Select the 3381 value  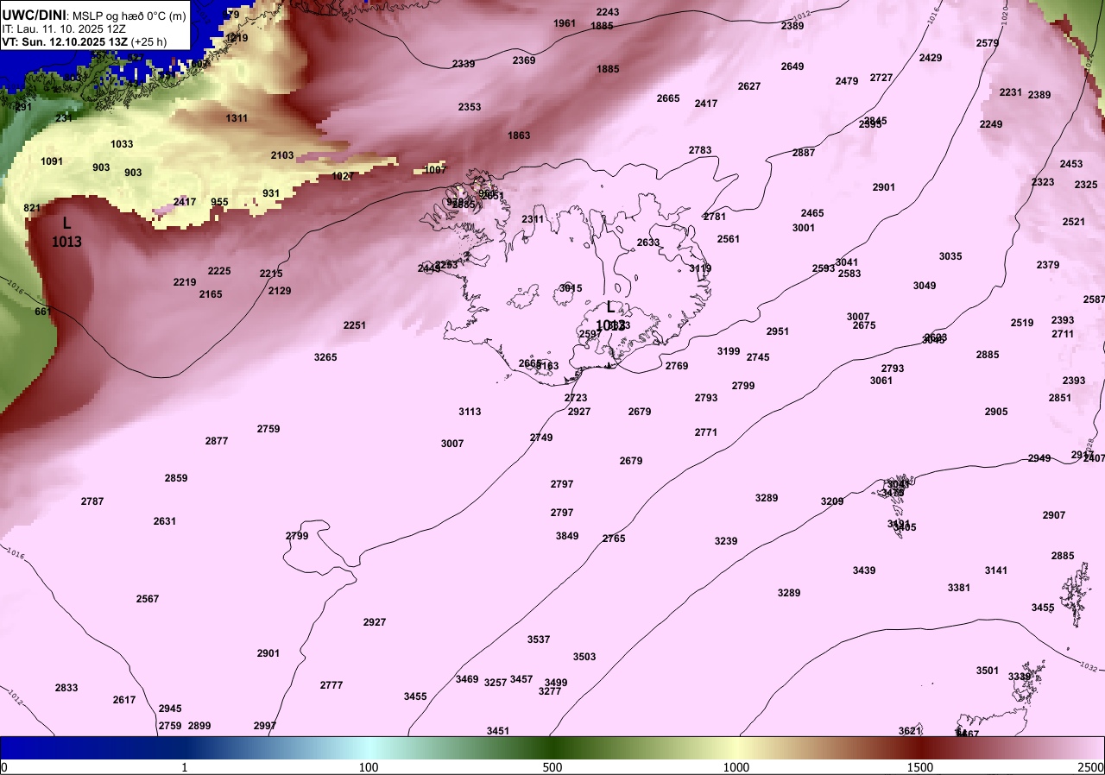(959, 588)
